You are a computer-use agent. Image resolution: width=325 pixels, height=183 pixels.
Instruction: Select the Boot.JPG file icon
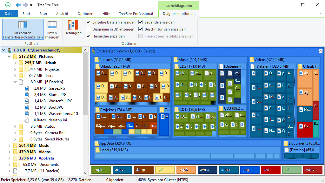click(x=27, y=107)
